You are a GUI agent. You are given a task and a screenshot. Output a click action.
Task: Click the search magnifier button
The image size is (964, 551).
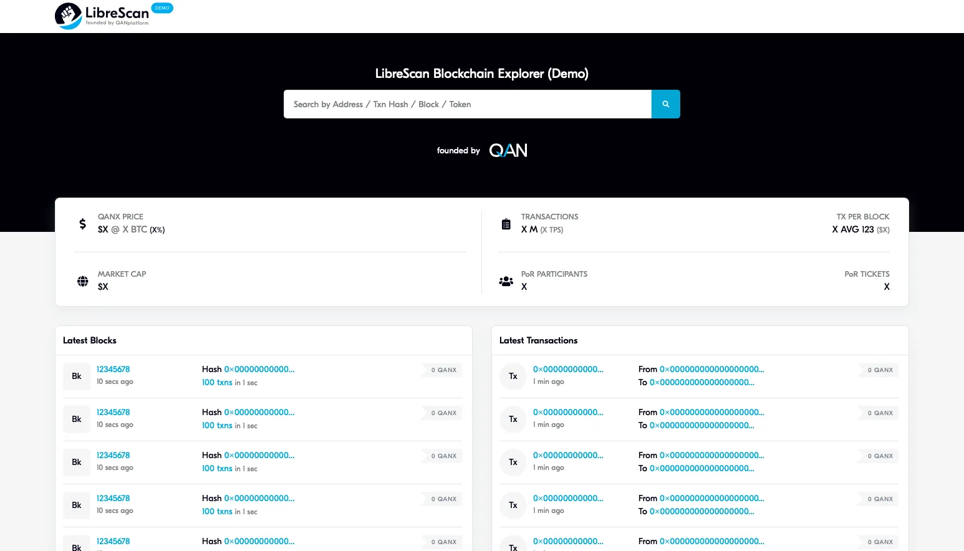point(665,104)
